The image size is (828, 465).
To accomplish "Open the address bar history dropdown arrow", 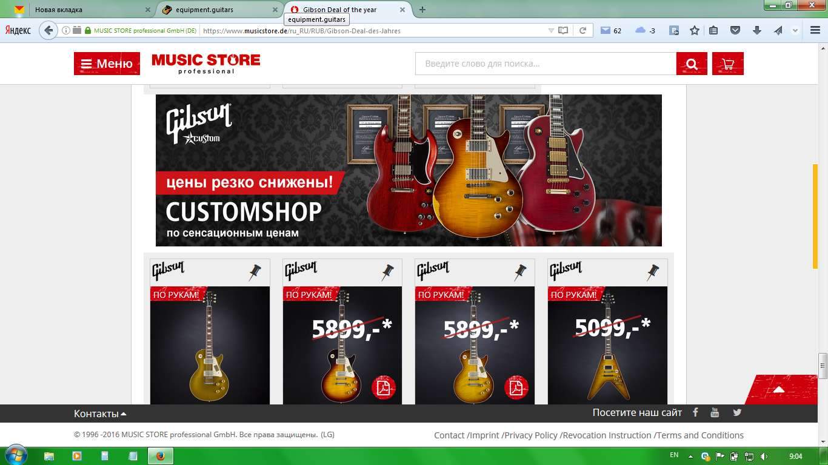I will [x=551, y=30].
